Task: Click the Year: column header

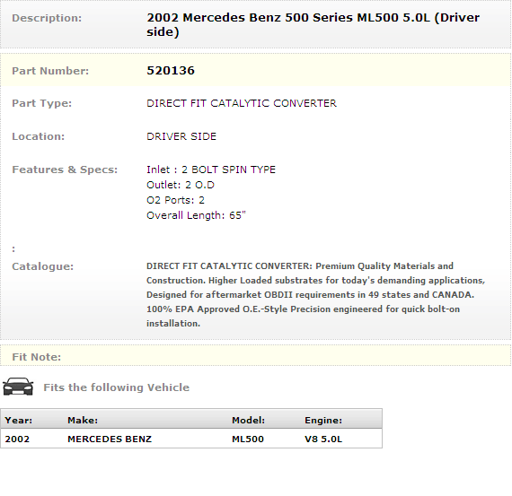Action: coord(19,421)
